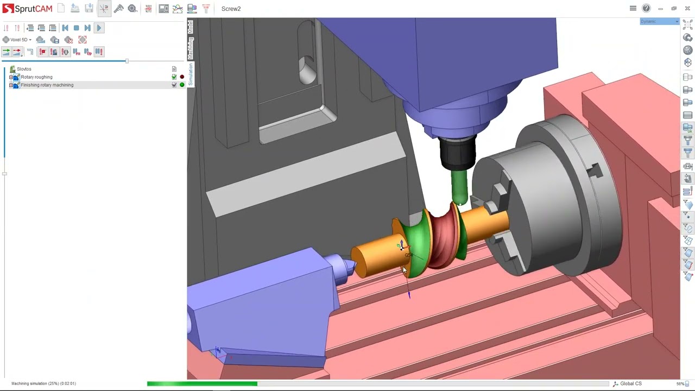
Task: Click the workpiece with stairs icon
Action: coord(41,40)
